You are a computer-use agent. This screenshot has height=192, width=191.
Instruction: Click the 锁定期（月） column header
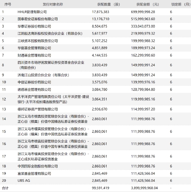tap(181, 4)
